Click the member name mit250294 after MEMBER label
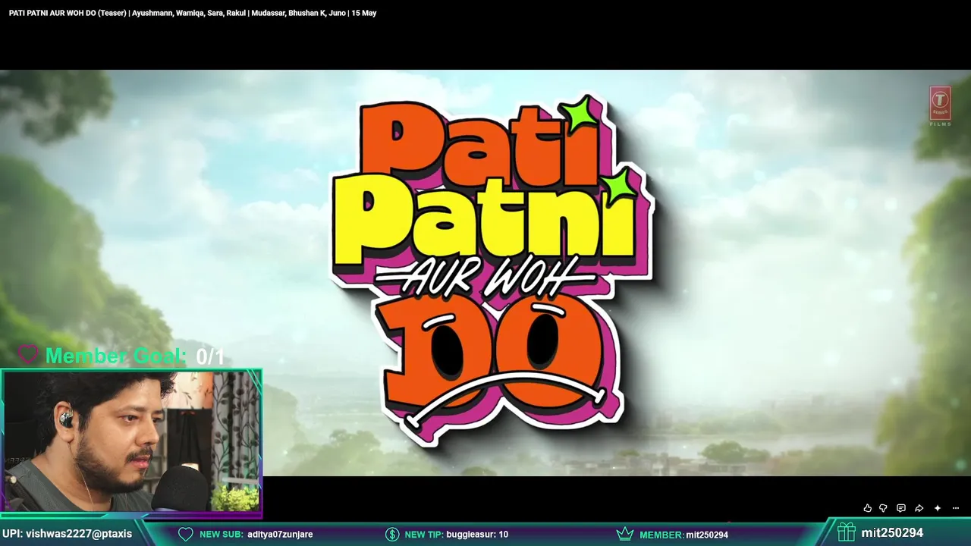Screen dimensions: 971x546 coord(707,535)
